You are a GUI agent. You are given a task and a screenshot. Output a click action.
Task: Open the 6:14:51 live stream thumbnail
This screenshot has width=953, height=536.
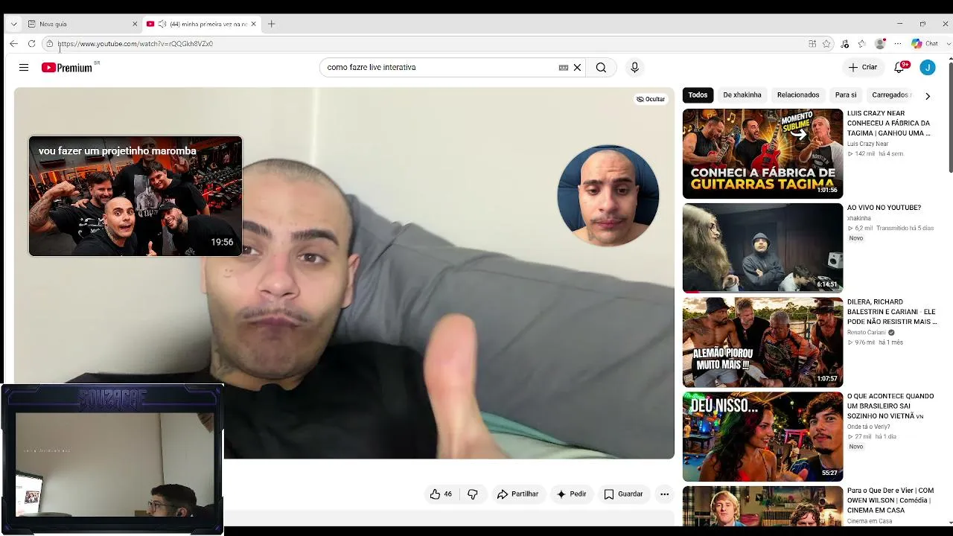(762, 248)
